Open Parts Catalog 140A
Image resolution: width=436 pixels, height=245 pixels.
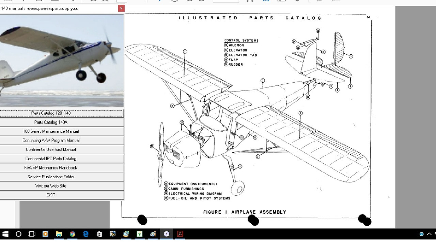coord(62,122)
